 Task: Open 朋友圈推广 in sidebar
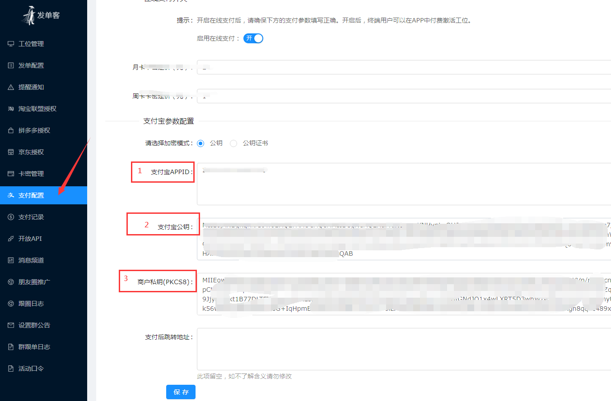click(x=43, y=282)
